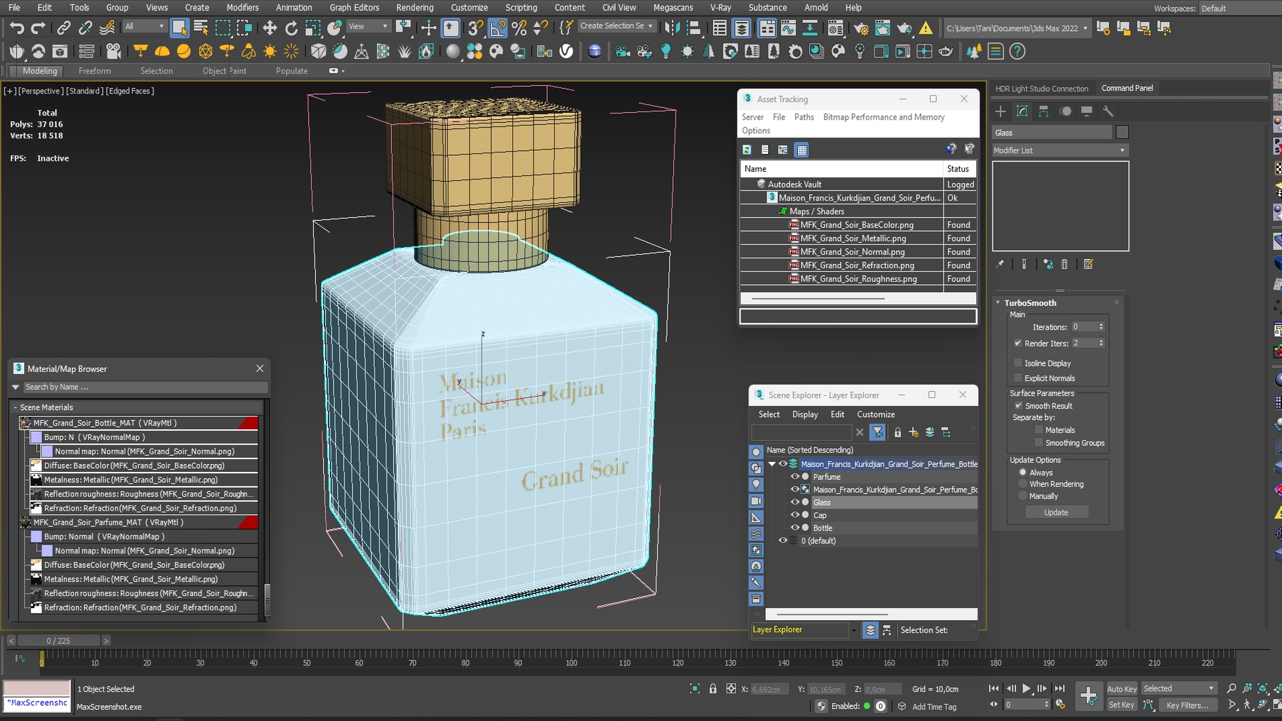Toggle the Auto Key button
The height and width of the screenshot is (721, 1282).
(1122, 689)
